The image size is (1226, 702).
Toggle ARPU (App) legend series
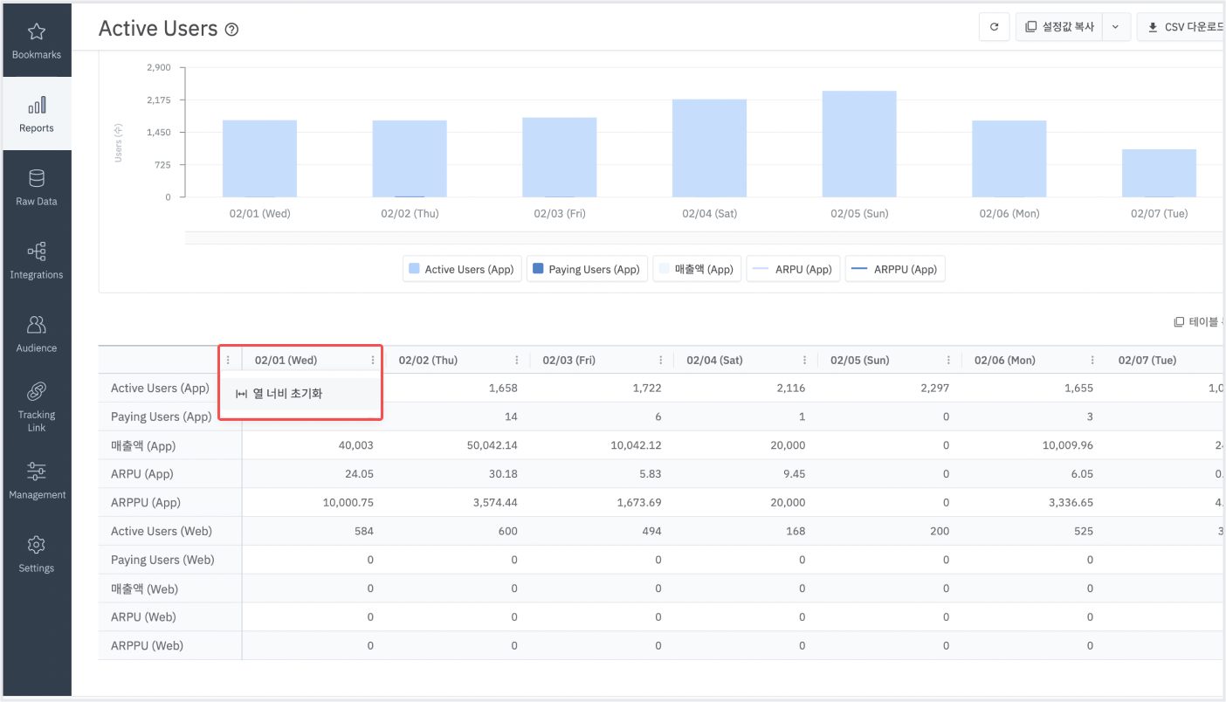[792, 269]
